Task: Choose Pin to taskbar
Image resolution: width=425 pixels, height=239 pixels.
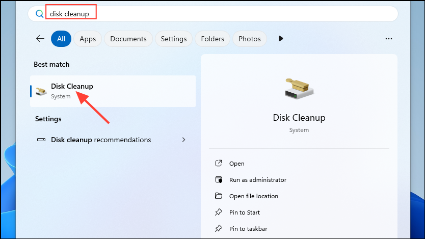Action: tap(248, 229)
